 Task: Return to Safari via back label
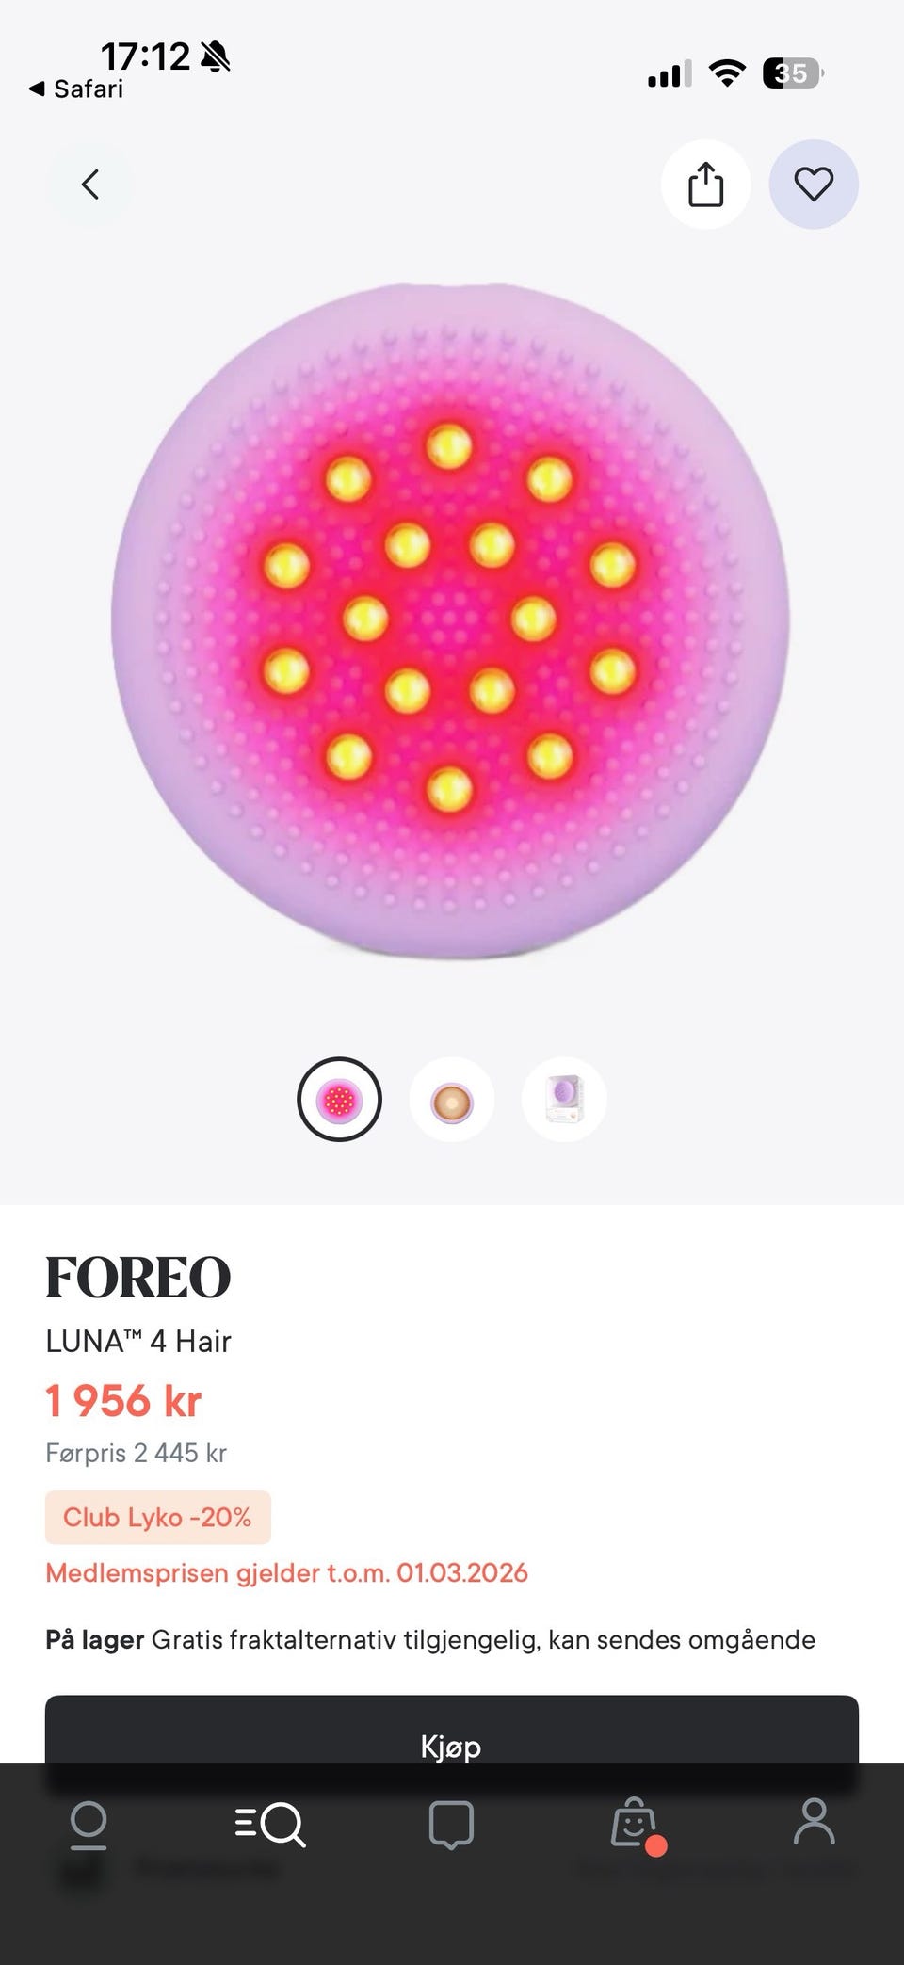[x=76, y=89]
